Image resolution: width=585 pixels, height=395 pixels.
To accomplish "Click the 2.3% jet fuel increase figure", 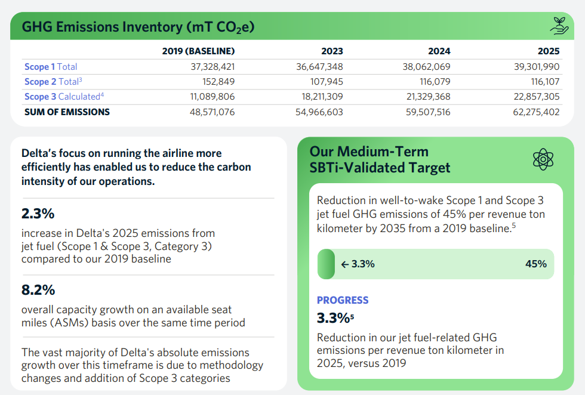I will click(38, 214).
